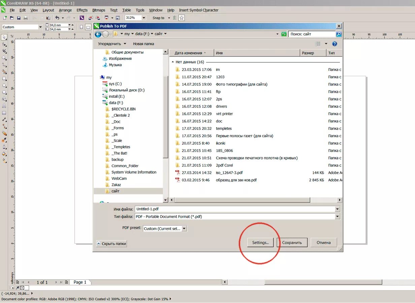Select the Crop tool in toolbox
The width and height of the screenshot is (415, 303).
pos(4,51)
